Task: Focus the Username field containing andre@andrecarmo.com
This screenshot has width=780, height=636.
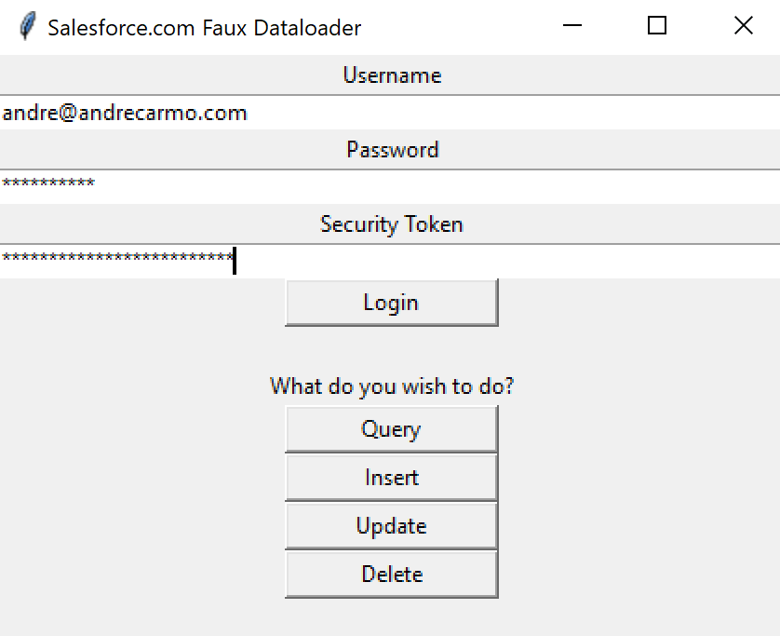Action: tap(390, 114)
